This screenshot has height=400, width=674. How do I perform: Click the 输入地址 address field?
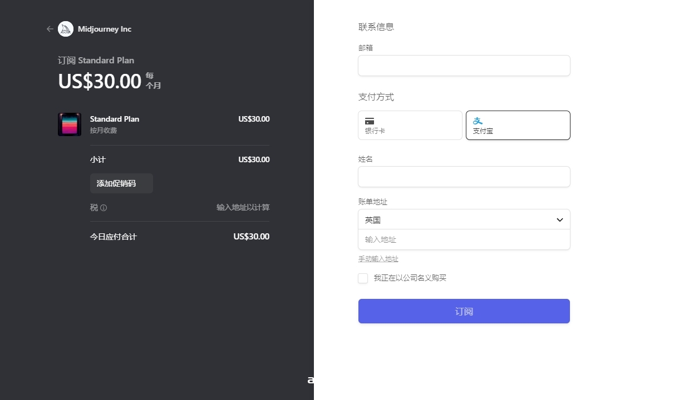(x=464, y=239)
